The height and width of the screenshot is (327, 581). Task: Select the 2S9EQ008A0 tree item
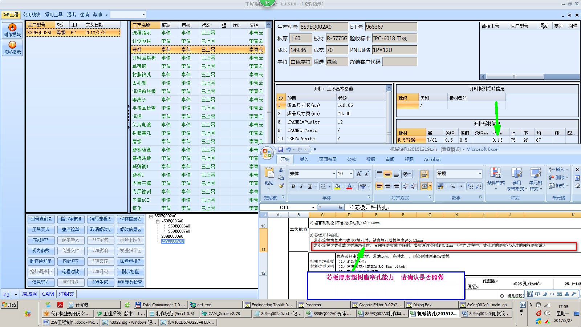click(172, 236)
